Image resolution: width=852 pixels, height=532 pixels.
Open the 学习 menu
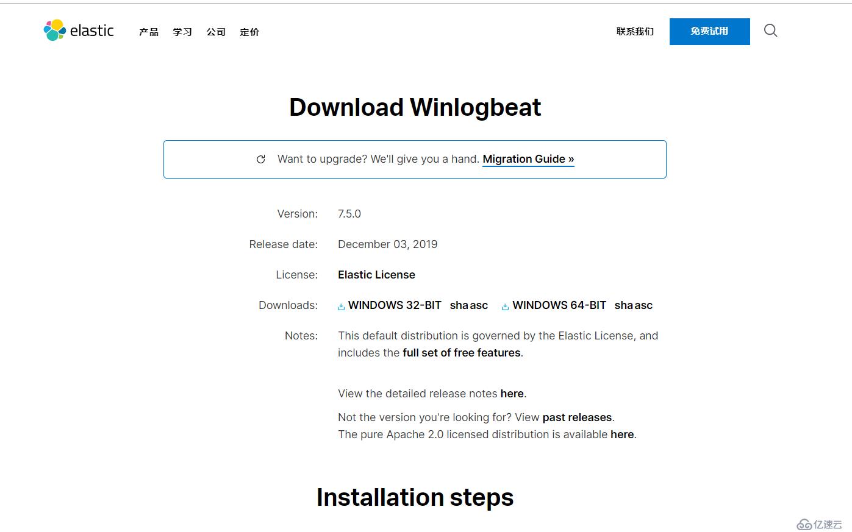coord(182,32)
